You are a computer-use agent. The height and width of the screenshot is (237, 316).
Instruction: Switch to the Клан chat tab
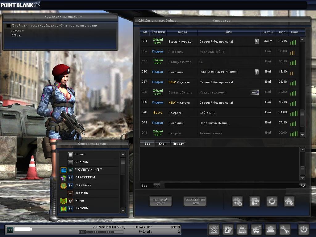(162, 144)
